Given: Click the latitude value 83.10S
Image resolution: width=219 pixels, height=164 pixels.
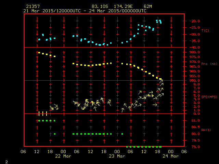Looking at the screenshot, I should [x=100, y=6].
